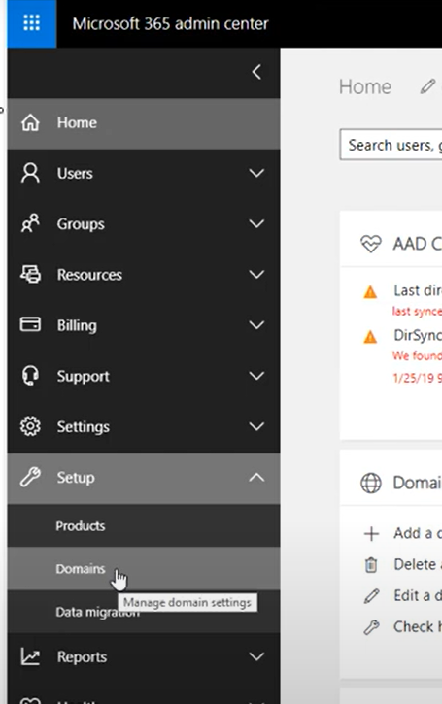Screen dimensions: 442x704
Task: Click the AAD Connect heart icon
Action: tap(370, 244)
